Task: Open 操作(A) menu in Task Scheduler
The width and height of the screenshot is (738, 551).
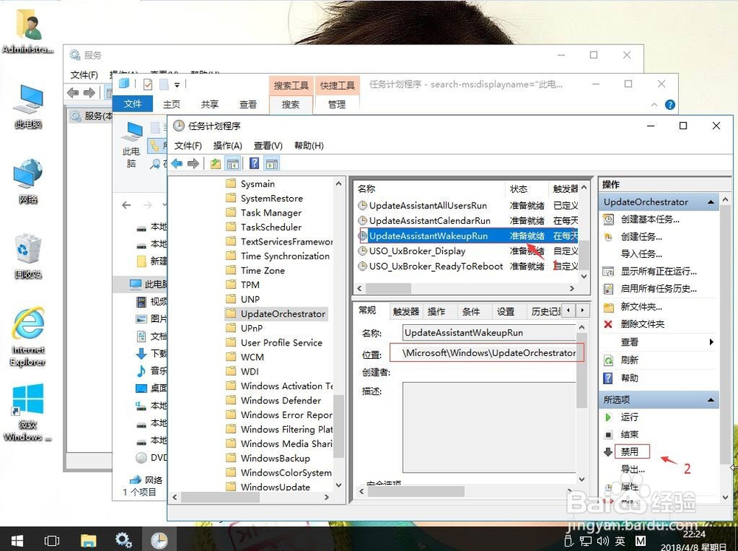Action: [x=227, y=146]
